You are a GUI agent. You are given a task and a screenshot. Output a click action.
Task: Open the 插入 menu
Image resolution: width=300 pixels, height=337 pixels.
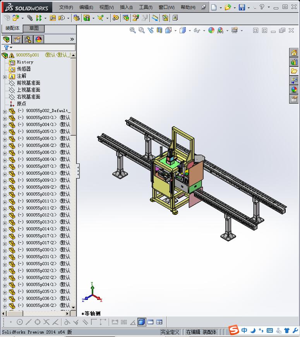click(x=126, y=7)
